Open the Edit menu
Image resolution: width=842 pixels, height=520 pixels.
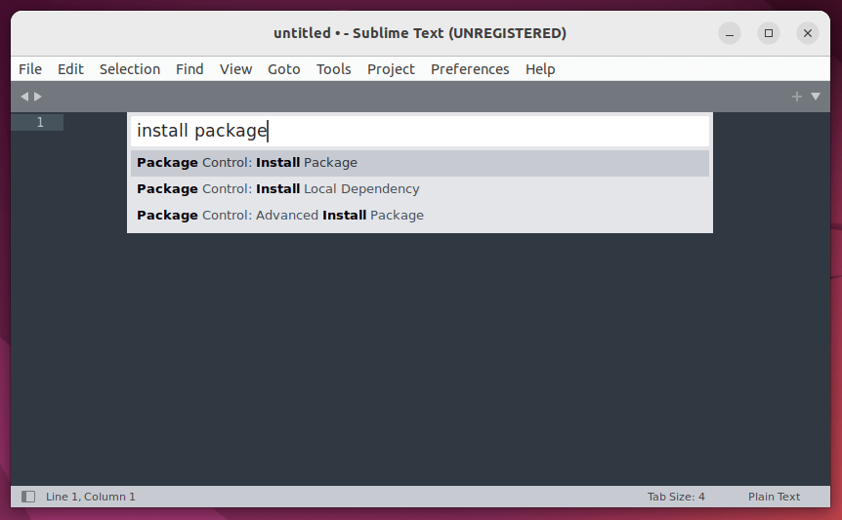[70, 69]
